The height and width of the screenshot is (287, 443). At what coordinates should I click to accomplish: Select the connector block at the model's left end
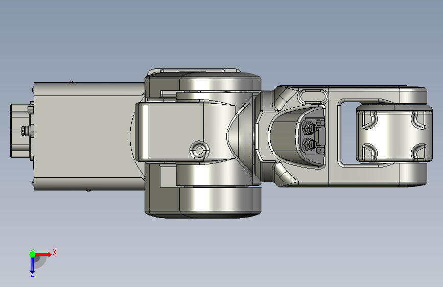[x=21, y=131]
